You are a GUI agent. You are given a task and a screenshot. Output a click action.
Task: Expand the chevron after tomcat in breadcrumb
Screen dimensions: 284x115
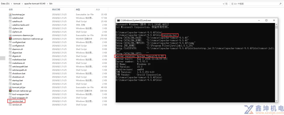pyautogui.click(x=22, y=4)
